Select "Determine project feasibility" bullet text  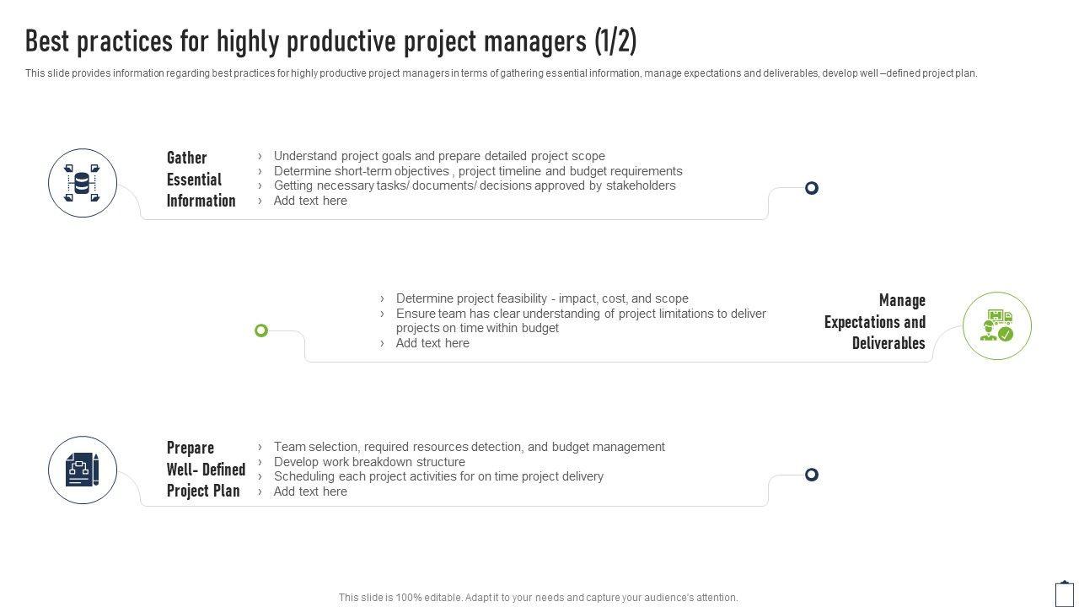coord(542,298)
